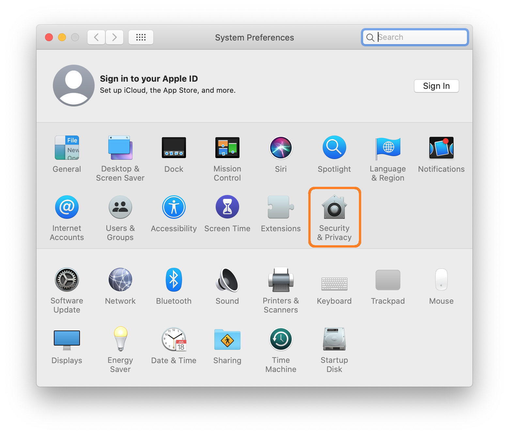Click the magnifying glass in the search field
Image resolution: width=509 pixels, height=435 pixels.
click(370, 38)
